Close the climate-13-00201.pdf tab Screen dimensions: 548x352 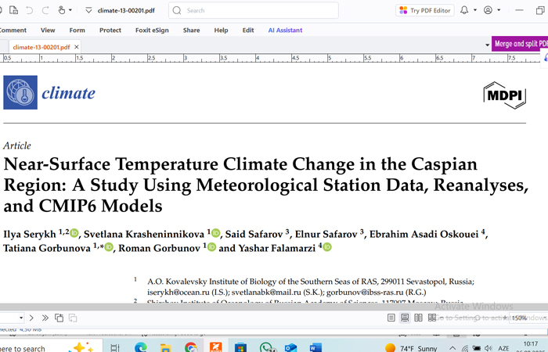tap(77, 47)
